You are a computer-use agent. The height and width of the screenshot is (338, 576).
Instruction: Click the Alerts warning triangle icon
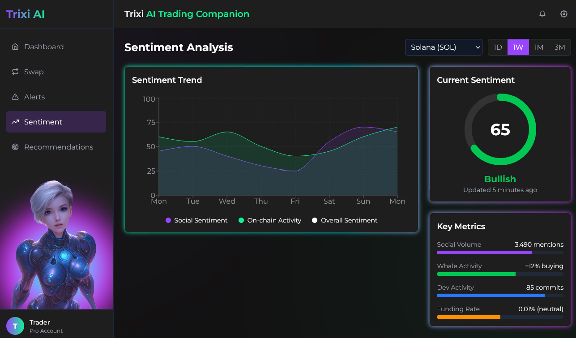[15, 97]
